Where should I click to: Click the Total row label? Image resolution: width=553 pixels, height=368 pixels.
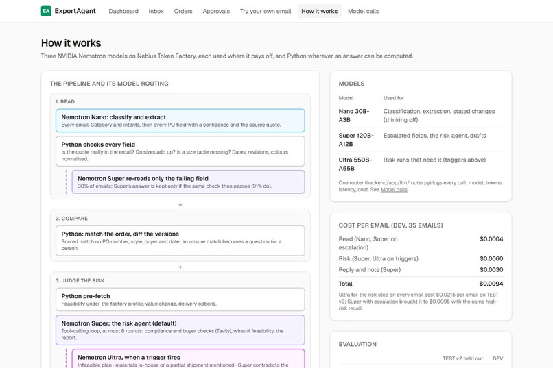point(345,284)
